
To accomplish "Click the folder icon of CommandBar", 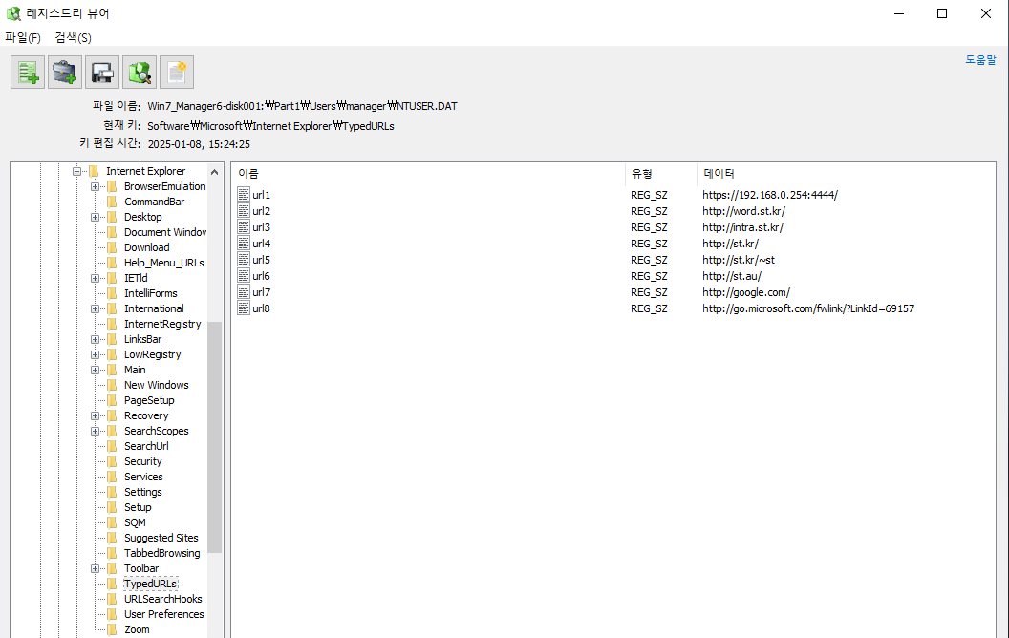I will (112, 202).
